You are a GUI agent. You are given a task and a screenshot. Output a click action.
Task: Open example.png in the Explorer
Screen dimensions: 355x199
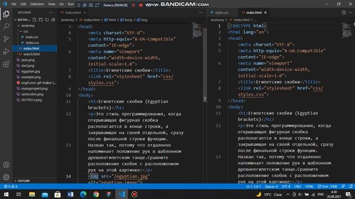pyautogui.click(x=31, y=77)
